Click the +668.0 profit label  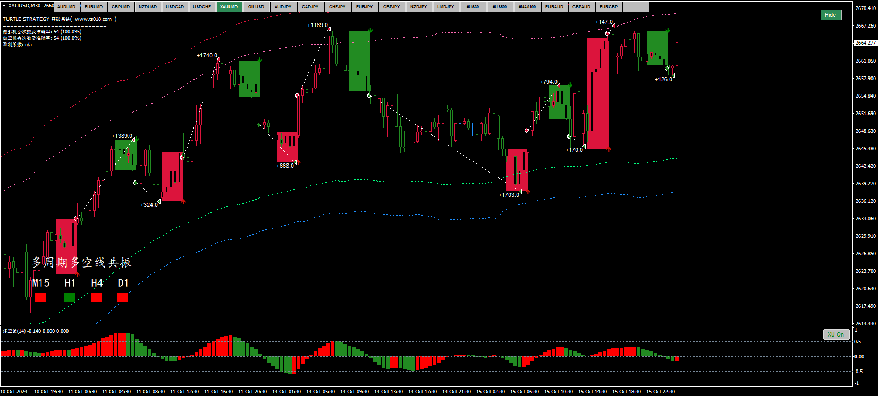tap(285, 166)
